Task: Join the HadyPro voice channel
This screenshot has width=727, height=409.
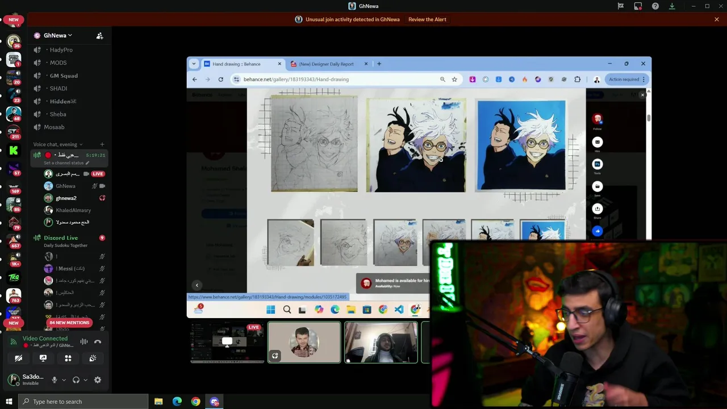Action: click(69, 50)
